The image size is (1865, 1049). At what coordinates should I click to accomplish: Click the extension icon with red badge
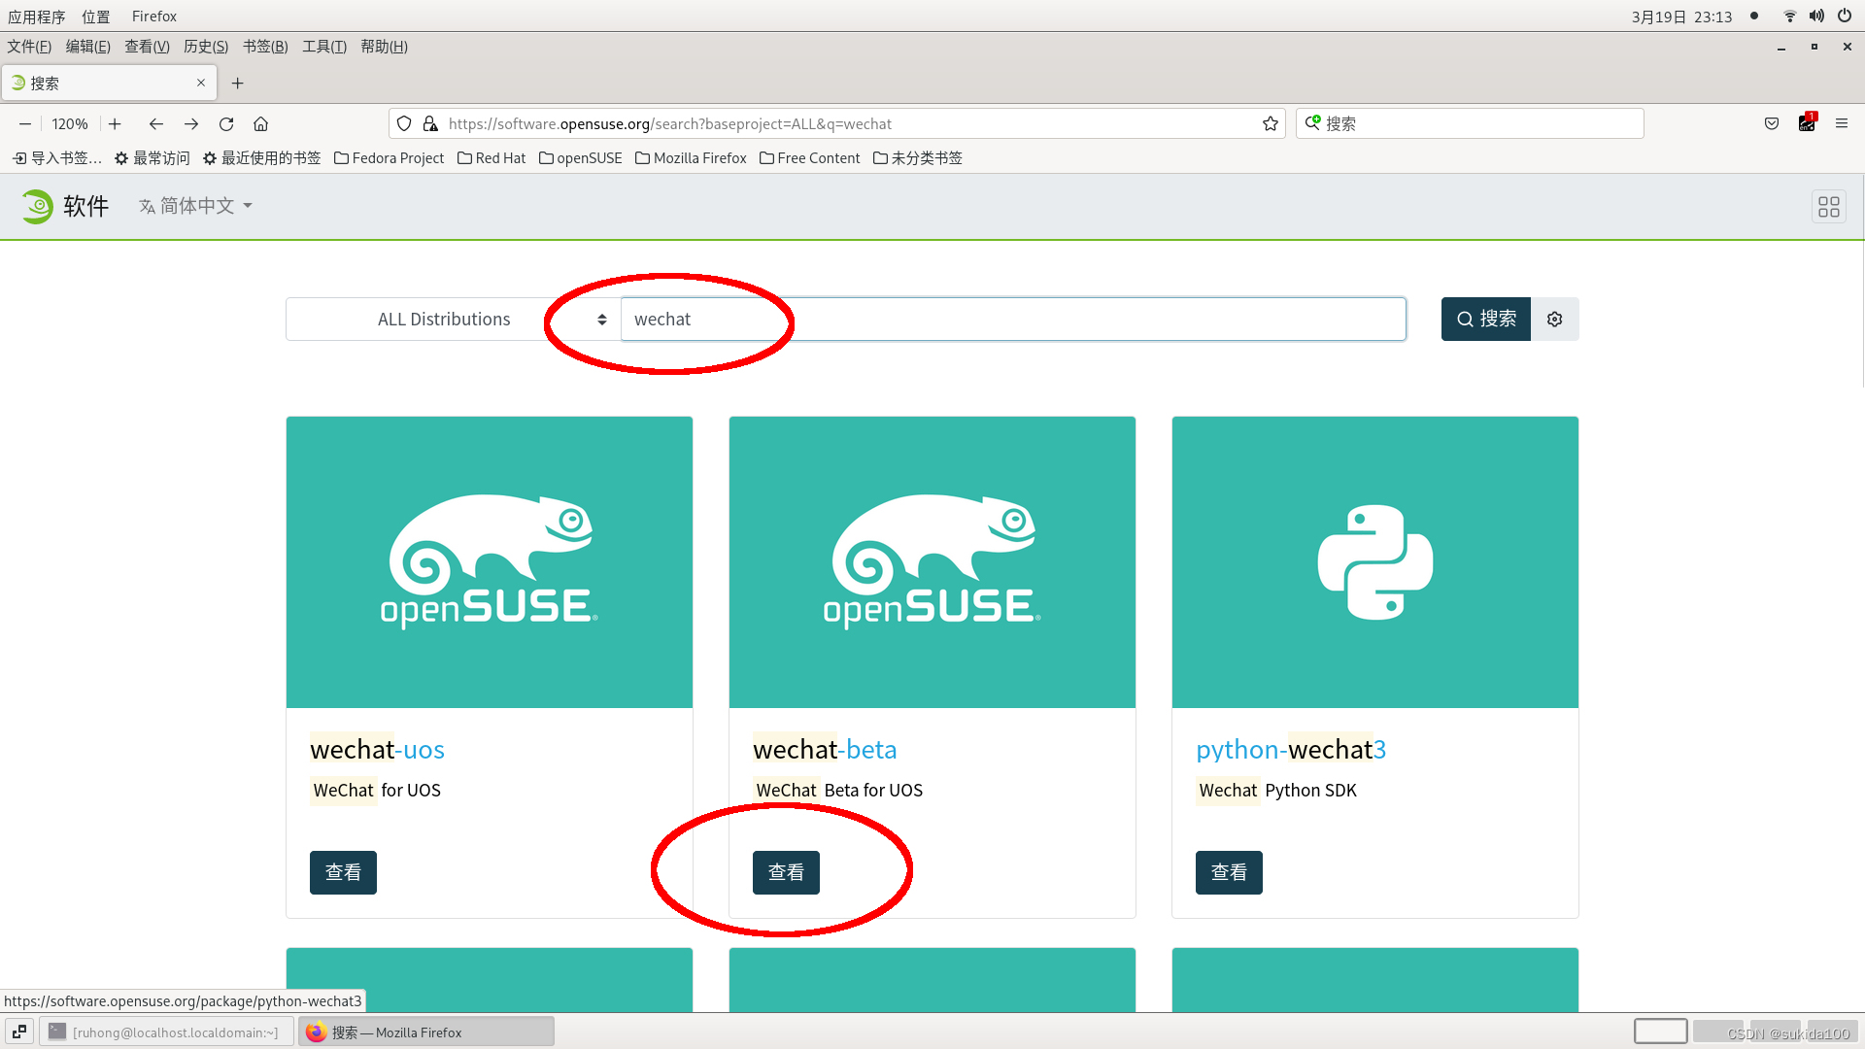coord(1807,123)
